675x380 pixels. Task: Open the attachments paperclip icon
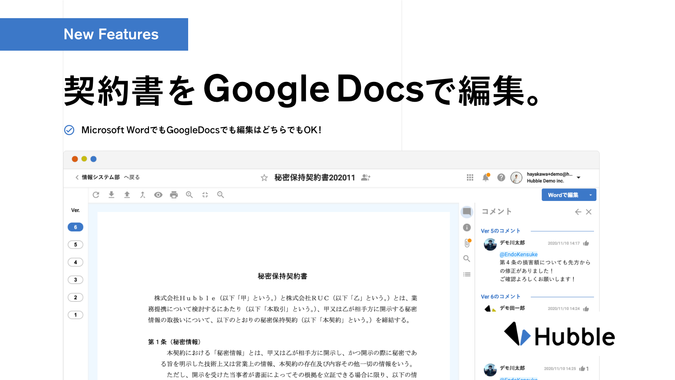point(467,243)
